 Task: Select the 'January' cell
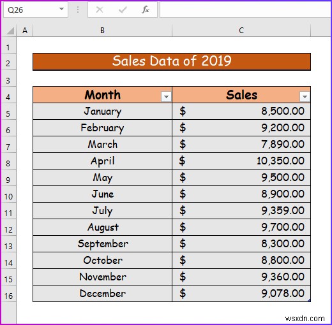[x=102, y=112]
